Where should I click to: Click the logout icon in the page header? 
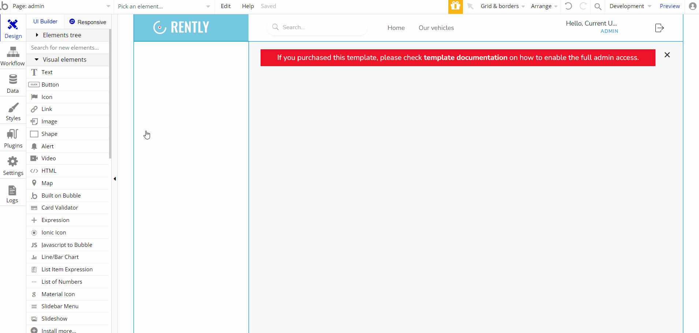click(x=659, y=28)
